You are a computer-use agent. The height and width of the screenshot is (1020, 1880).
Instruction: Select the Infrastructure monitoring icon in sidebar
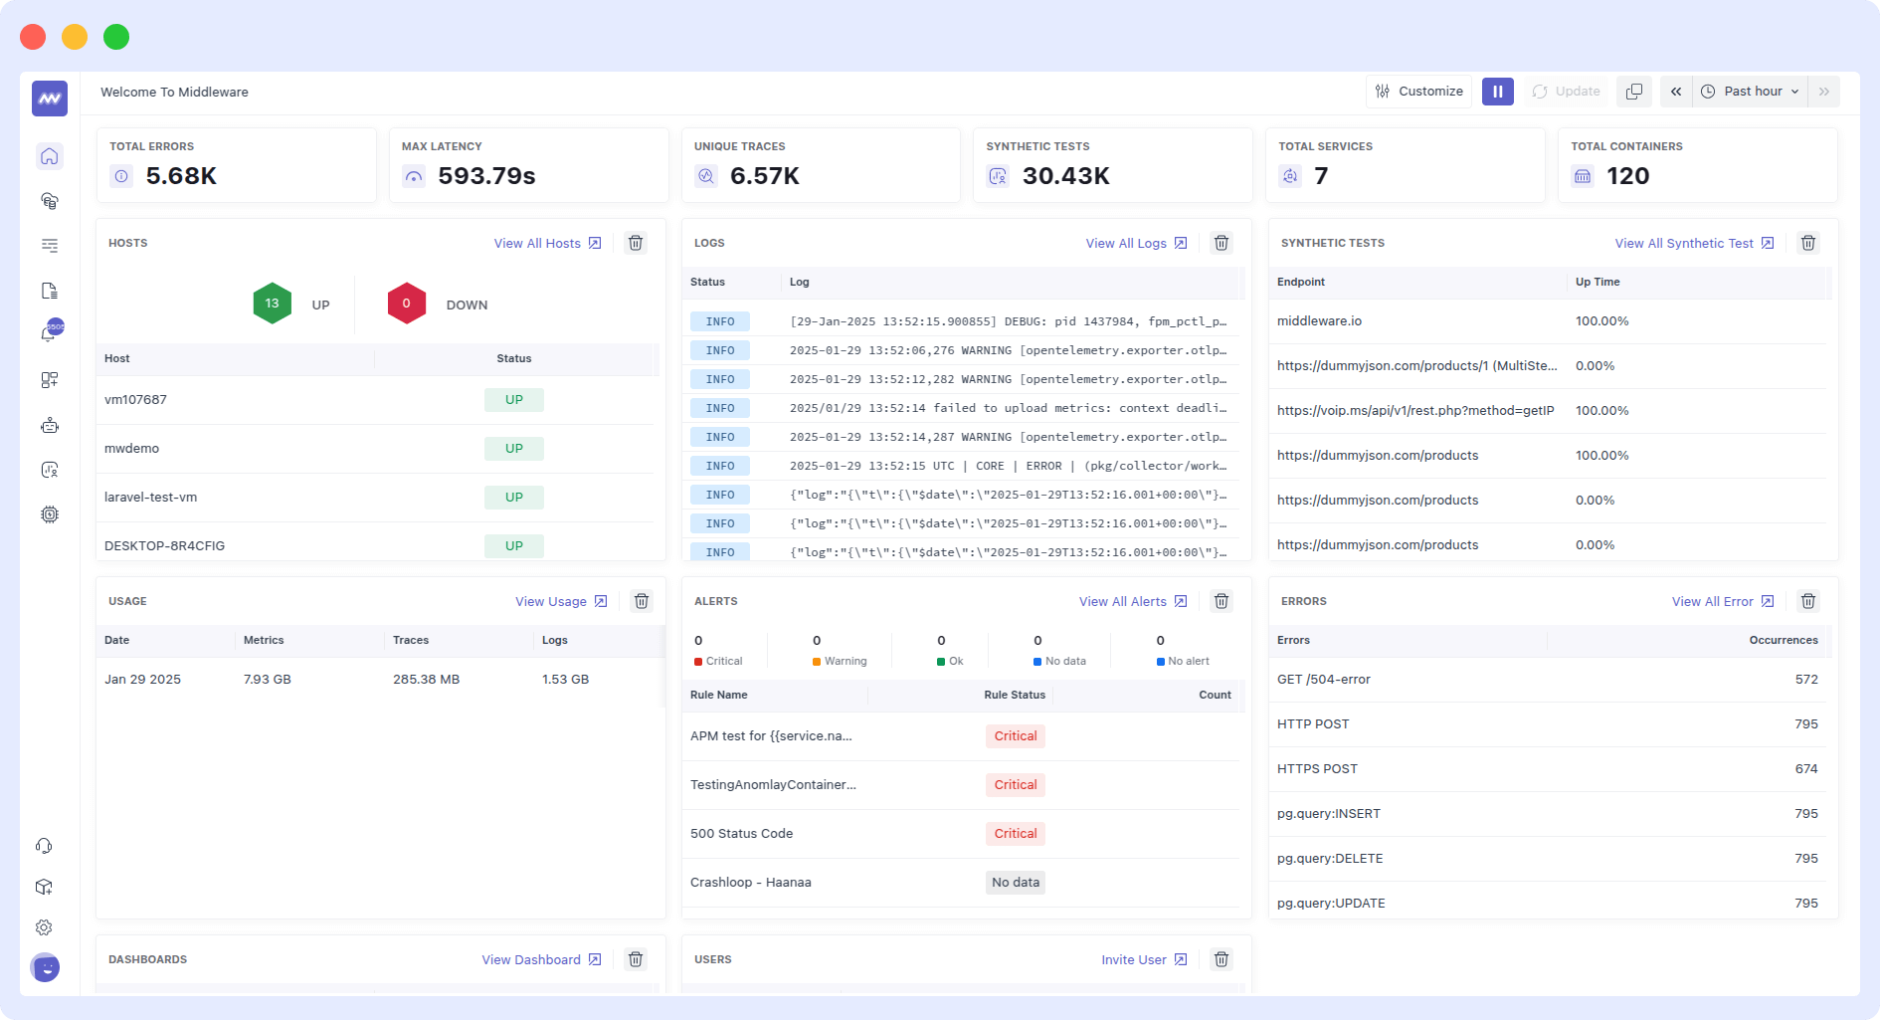click(49, 201)
